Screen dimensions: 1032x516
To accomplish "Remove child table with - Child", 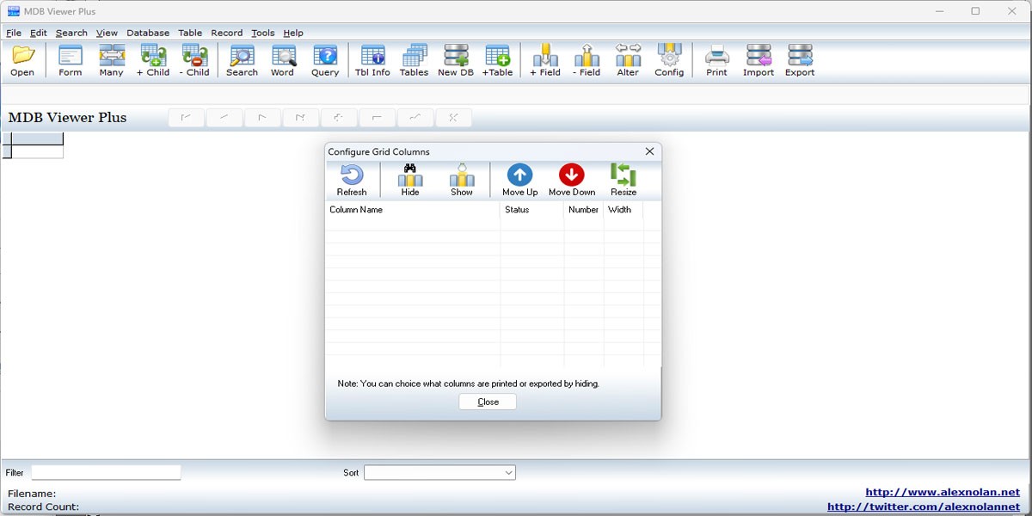I will tap(194, 60).
